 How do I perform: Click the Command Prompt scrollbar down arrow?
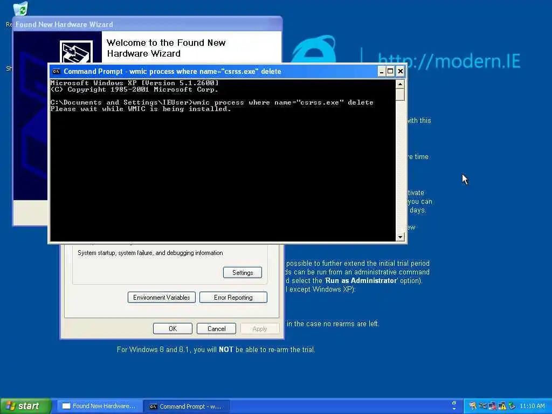pos(400,237)
